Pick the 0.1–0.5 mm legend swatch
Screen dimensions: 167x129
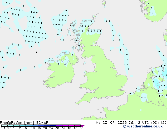4,126
